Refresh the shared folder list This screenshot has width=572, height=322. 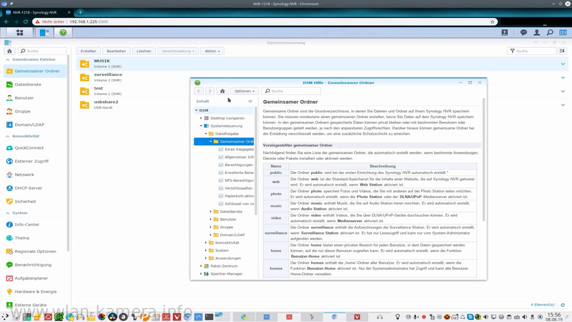click(x=563, y=305)
